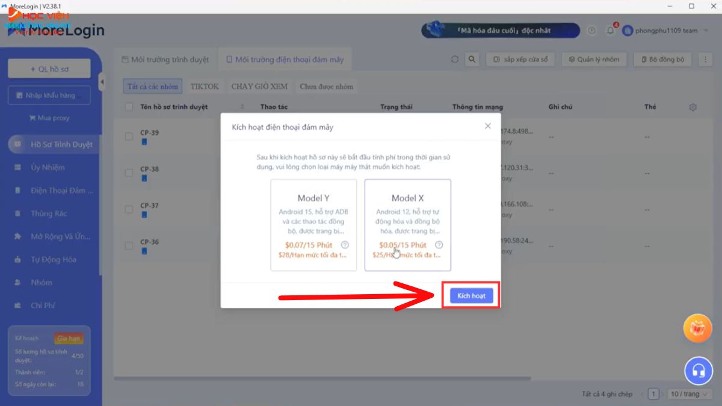Click the profile name CP-39
Image resolution: width=722 pixels, height=406 pixels.
[150, 132]
